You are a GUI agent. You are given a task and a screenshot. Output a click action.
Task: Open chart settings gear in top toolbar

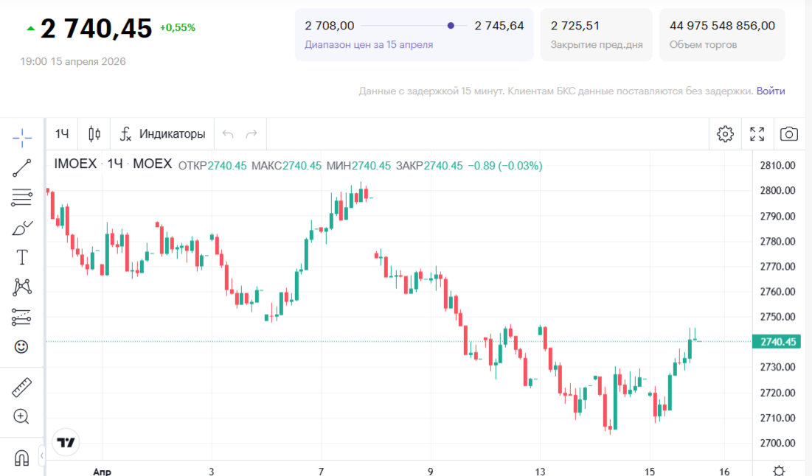pos(725,134)
